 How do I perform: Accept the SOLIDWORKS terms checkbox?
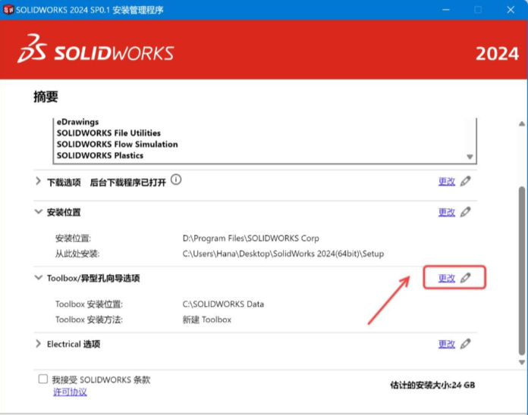43,379
